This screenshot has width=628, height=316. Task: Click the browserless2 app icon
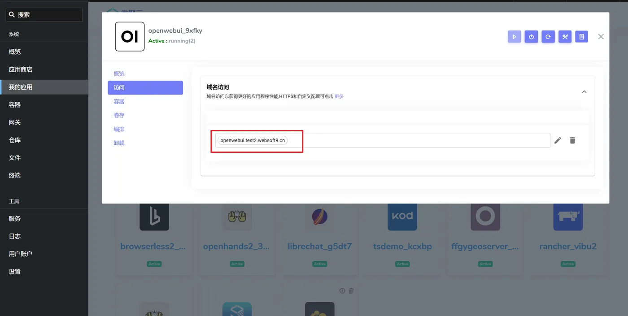pos(154,217)
